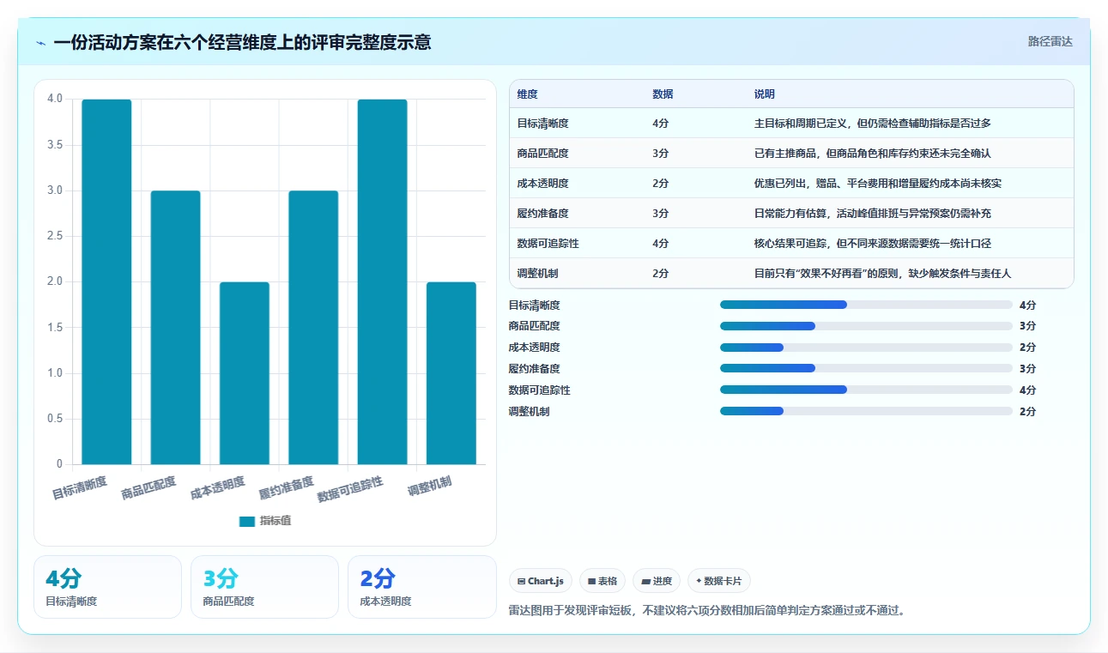Select the 目标清晰度 table row cell
The height and width of the screenshot is (653, 1108).
(542, 124)
